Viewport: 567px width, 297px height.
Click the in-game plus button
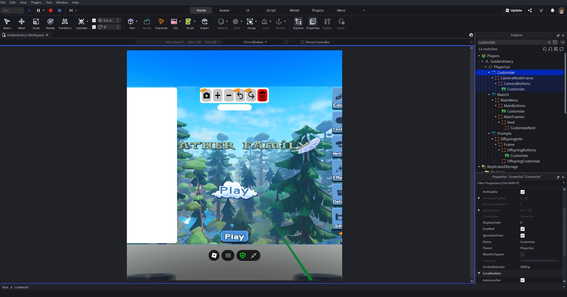(218, 95)
